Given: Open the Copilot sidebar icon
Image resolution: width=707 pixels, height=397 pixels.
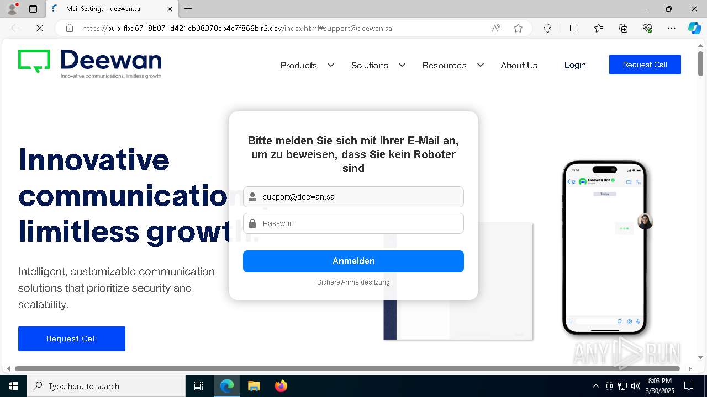Looking at the screenshot, I should [694, 28].
